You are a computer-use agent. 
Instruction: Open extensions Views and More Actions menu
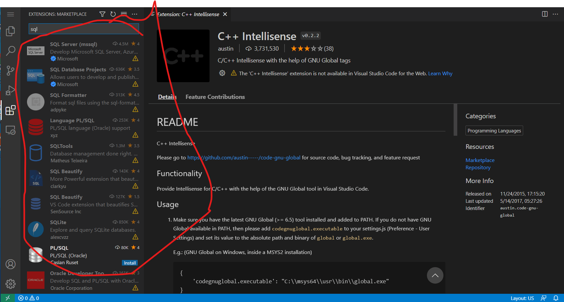tap(134, 14)
